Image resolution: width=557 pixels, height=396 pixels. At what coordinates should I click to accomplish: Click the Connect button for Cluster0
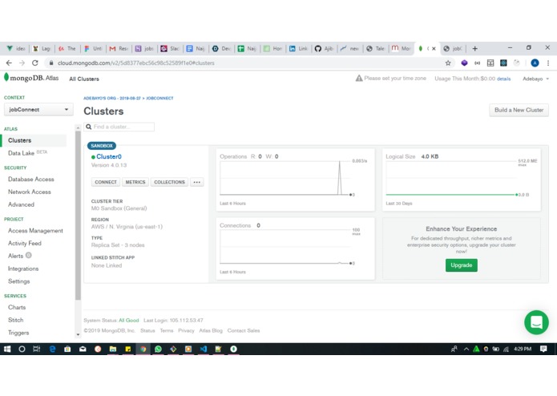tap(106, 182)
